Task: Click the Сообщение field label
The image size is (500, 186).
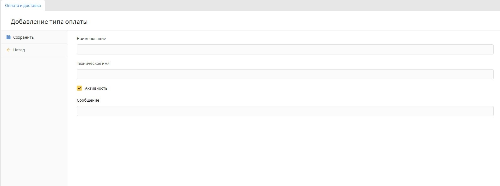Action: (88, 100)
